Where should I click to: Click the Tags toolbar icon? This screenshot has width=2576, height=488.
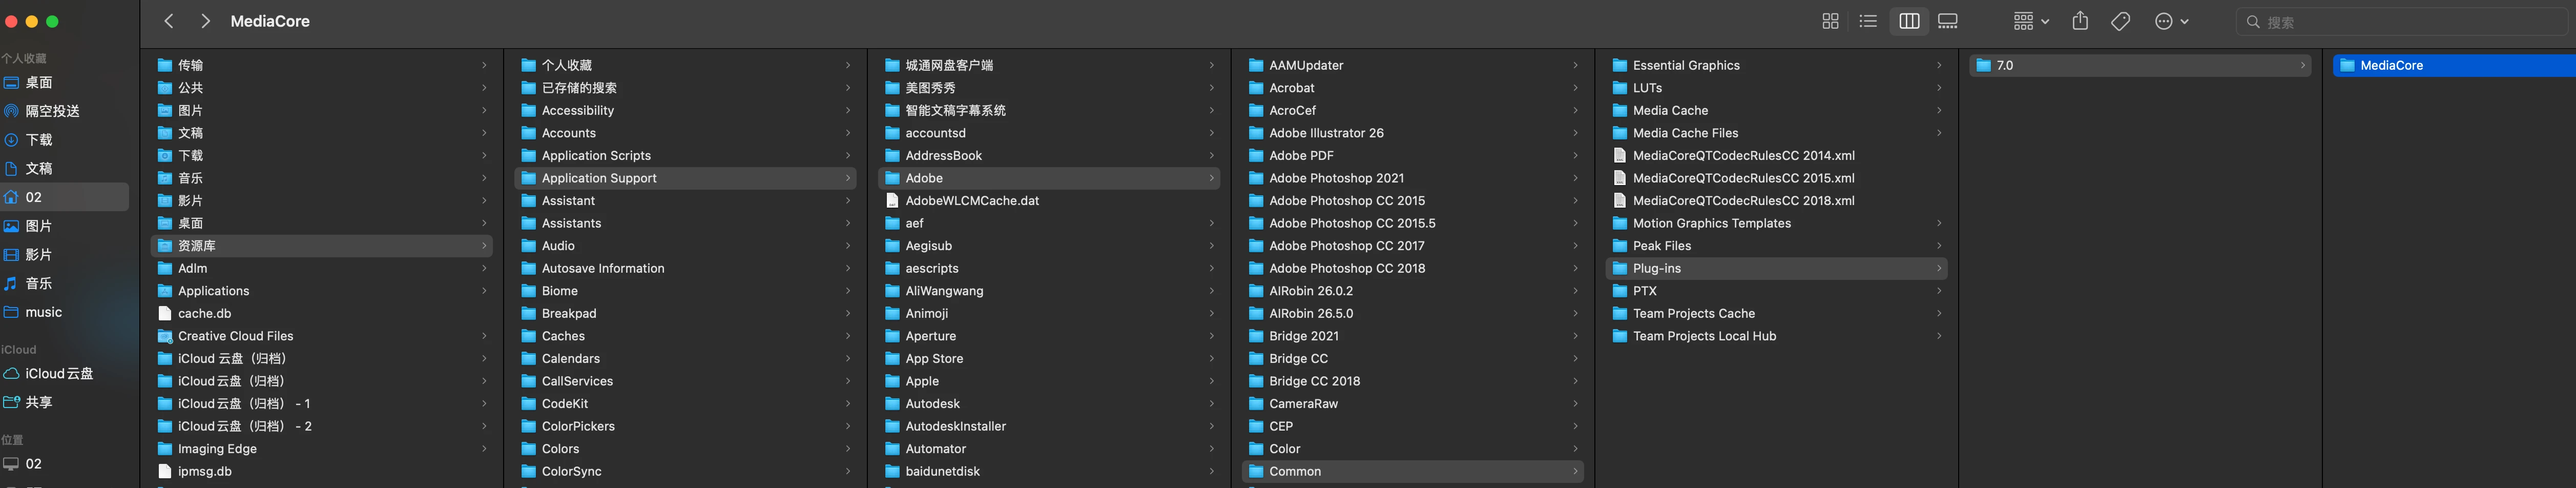click(2120, 21)
